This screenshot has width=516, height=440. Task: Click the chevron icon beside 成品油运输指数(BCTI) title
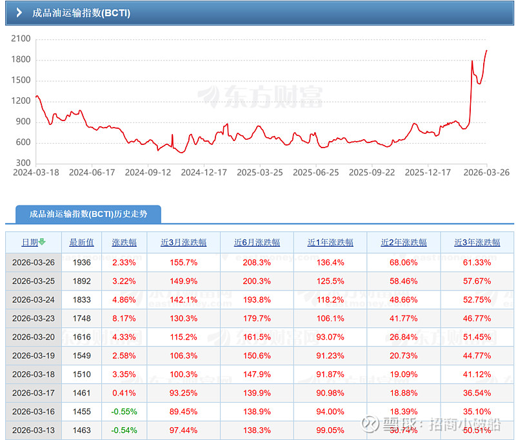[19, 13]
